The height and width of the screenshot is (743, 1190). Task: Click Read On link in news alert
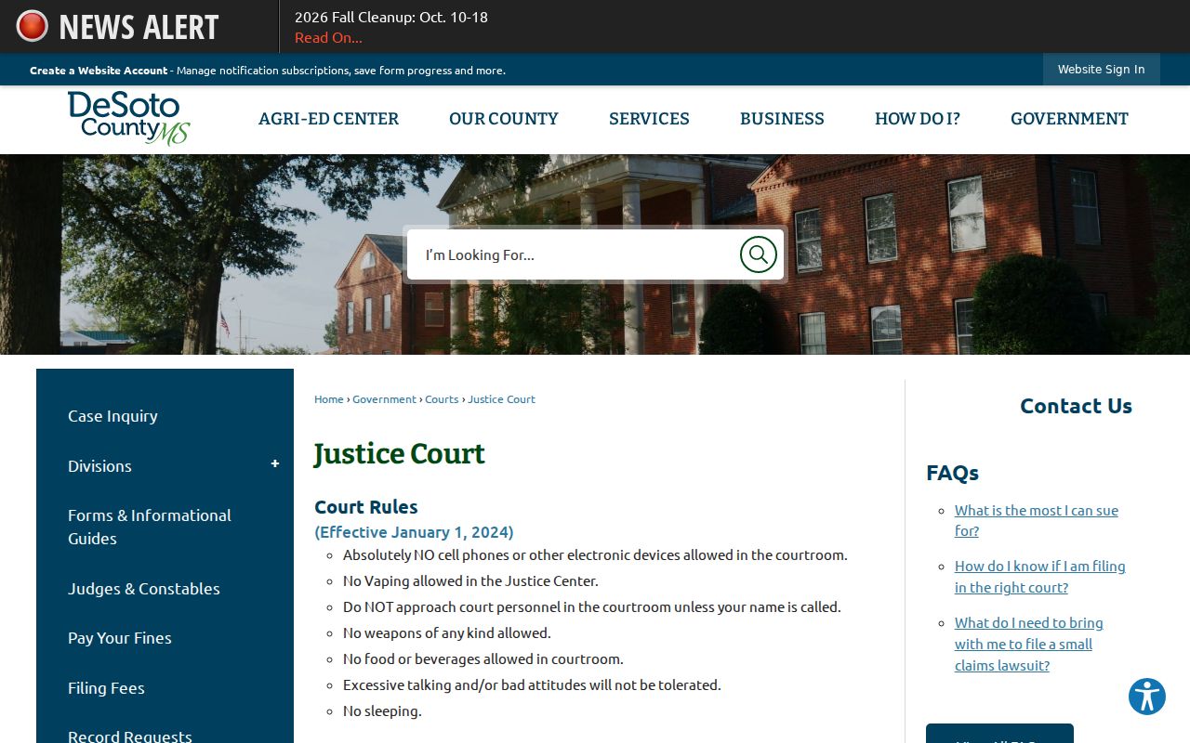point(328,38)
